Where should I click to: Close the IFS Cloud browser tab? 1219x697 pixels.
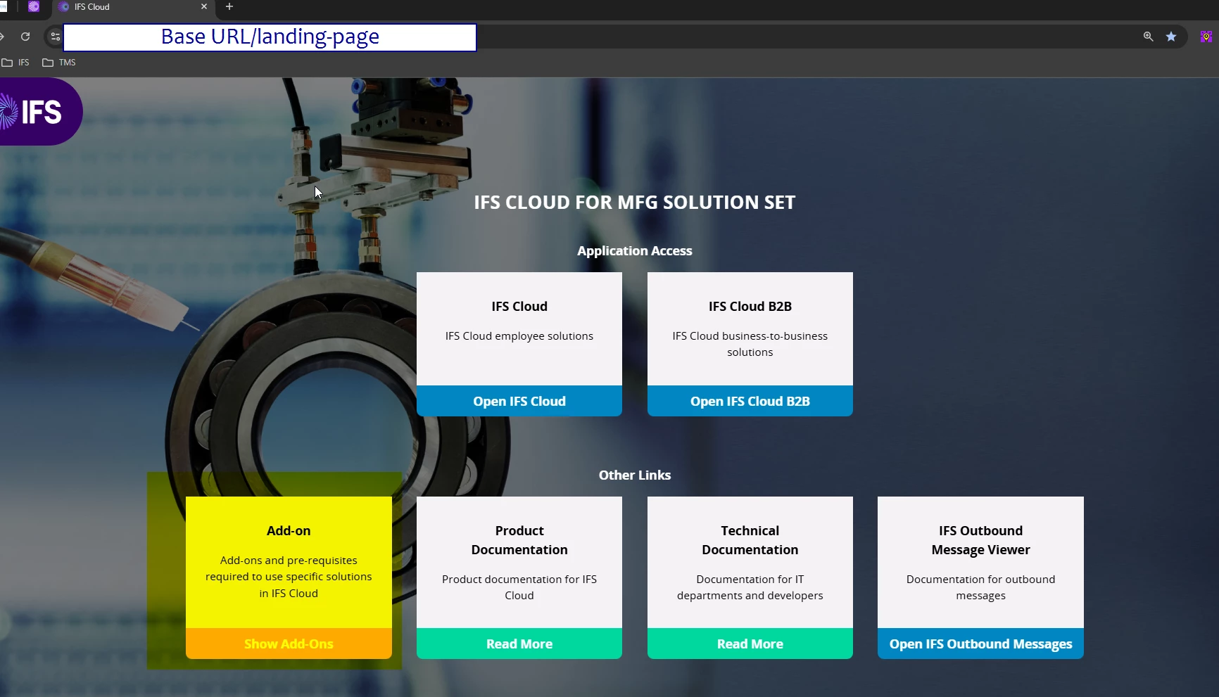204,7
